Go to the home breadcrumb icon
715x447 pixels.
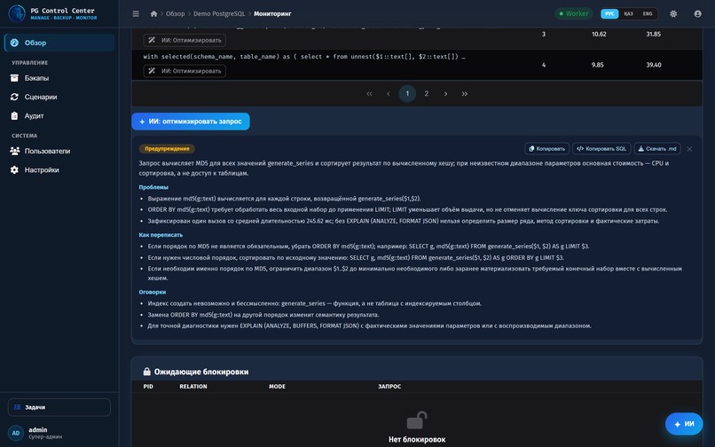coord(153,13)
